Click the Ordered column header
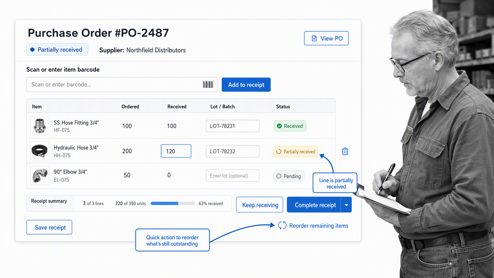Screen dimensions: 494x278 pos(130,107)
